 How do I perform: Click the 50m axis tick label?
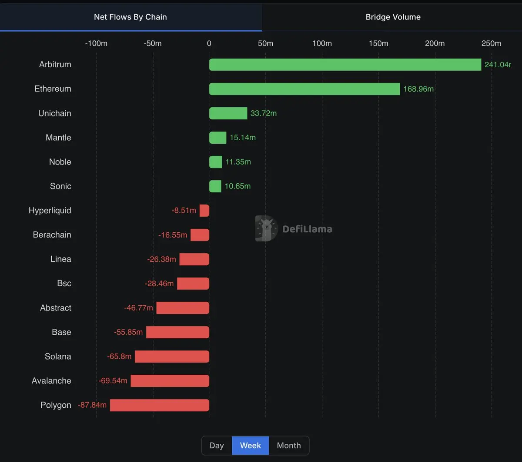[x=265, y=43]
